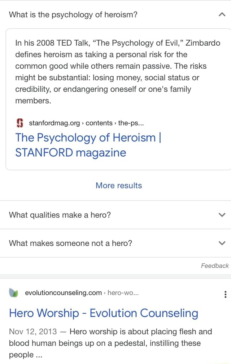Click the heroism search question title
The height and width of the screenshot is (364, 231).
tap(73, 14)
